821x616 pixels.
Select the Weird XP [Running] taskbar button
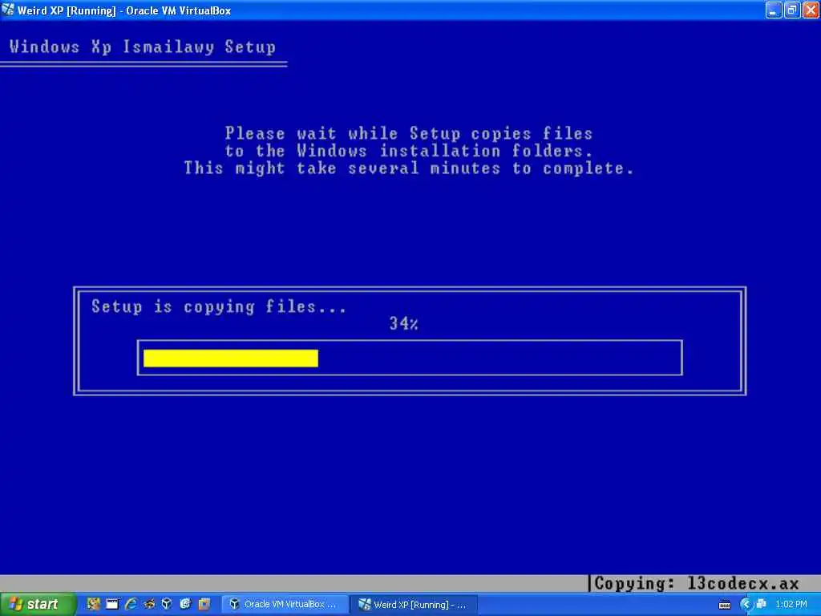click(x=414, y=605)
